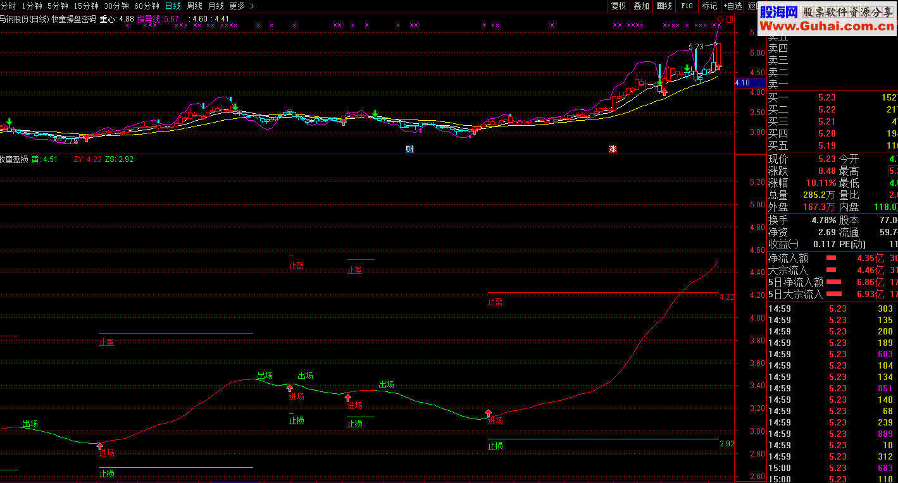The image size is (898, 483).
Task: Click the 叠加 overlay button
Action: tap(641, 6)
